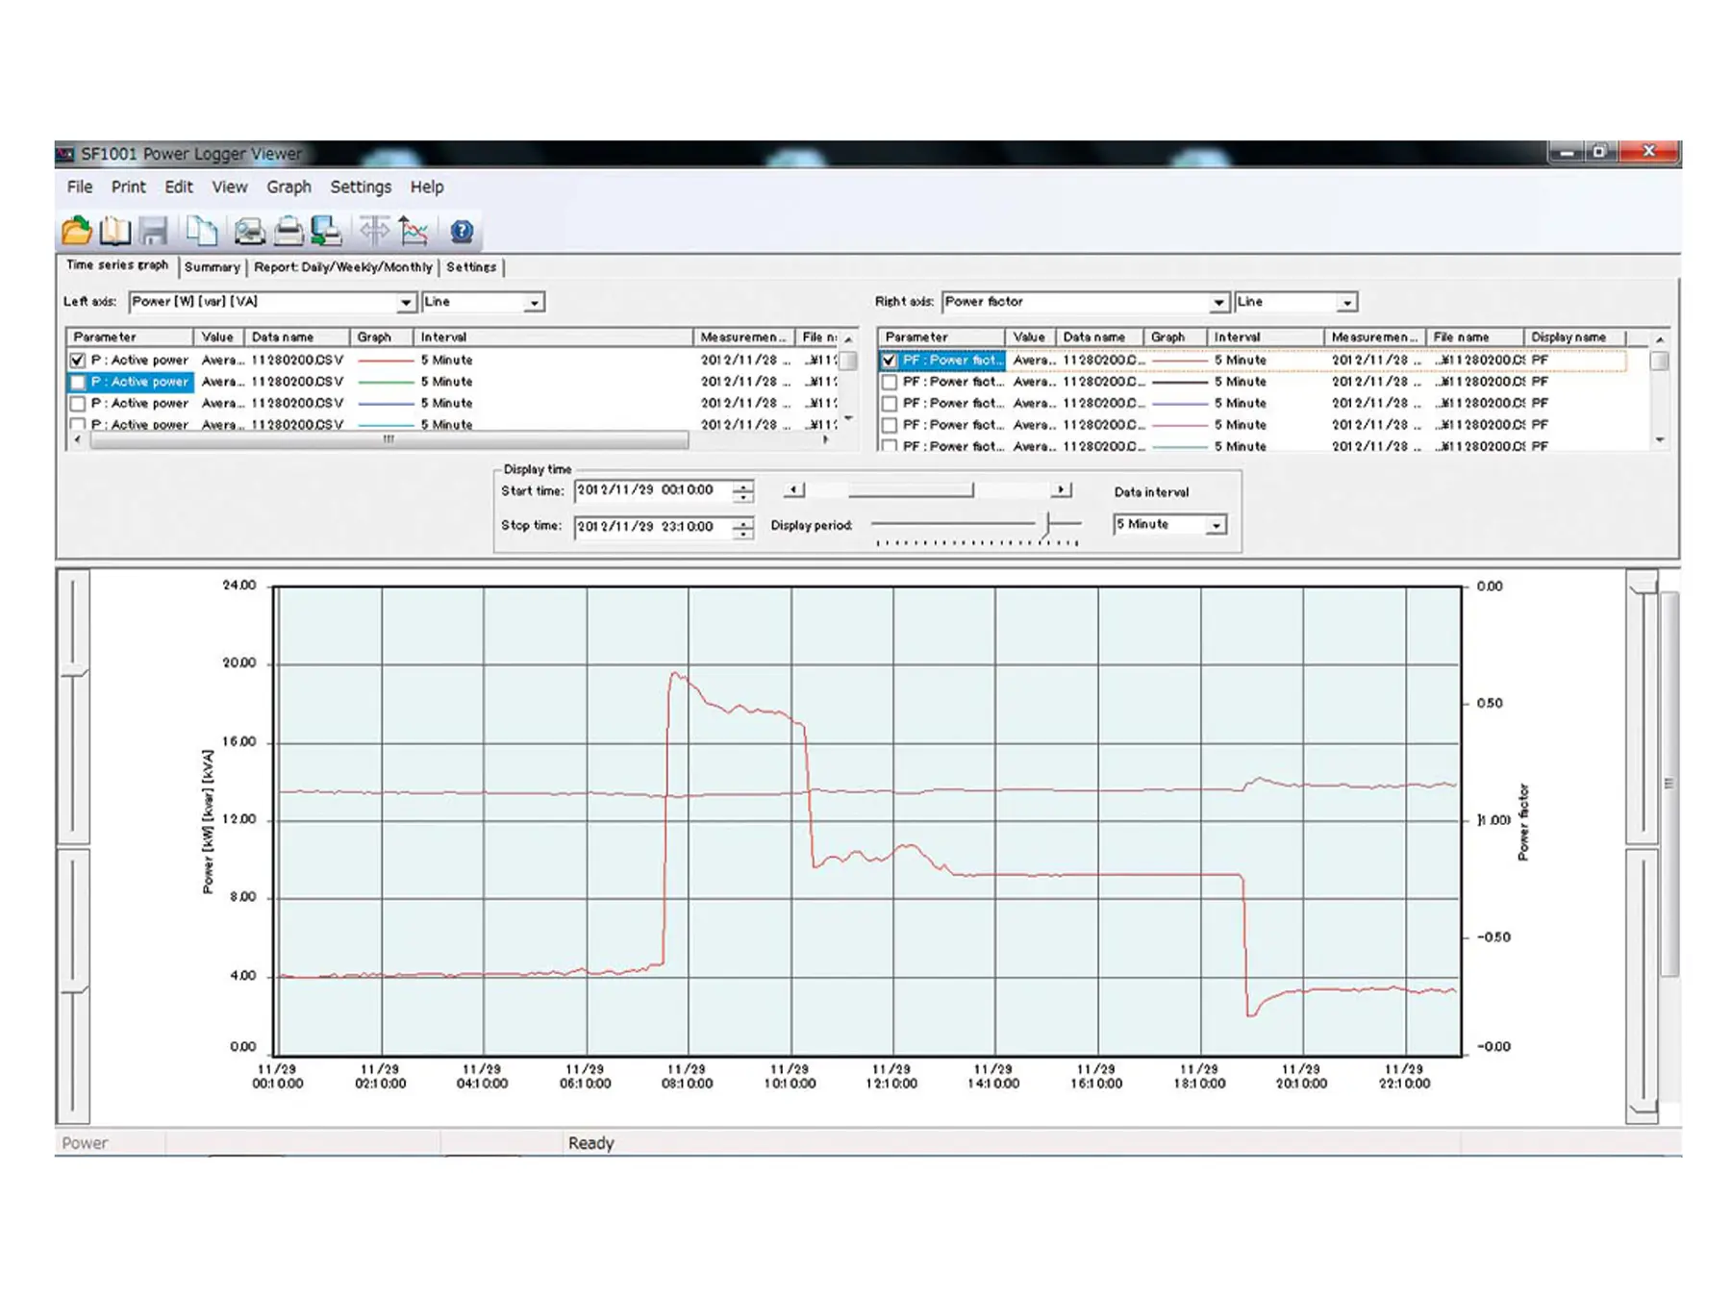The image size is (1731, 1298).
Task: Click the open report book icon
Action: tap(115, 231)
